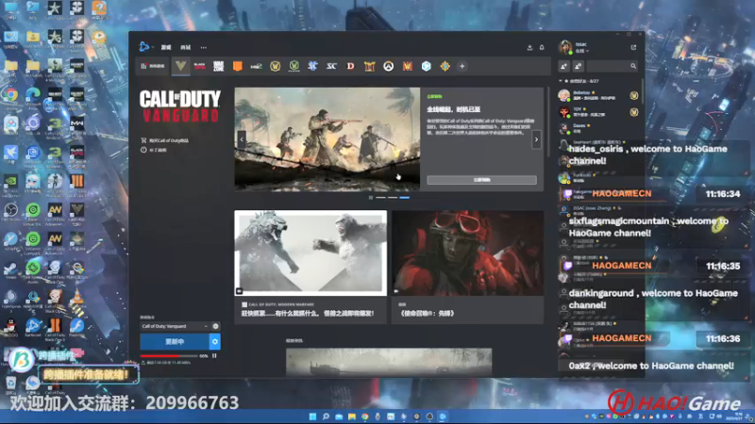755x424 pixels.
Task: Select the Modern Warfare 2 game icon
Action: click(x=256, y=66)
